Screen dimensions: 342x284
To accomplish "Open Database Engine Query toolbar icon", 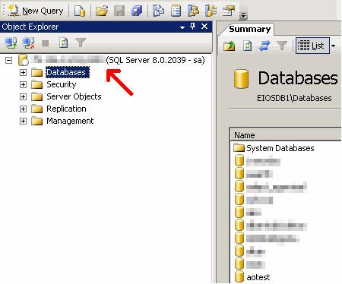I will [80, 11].
